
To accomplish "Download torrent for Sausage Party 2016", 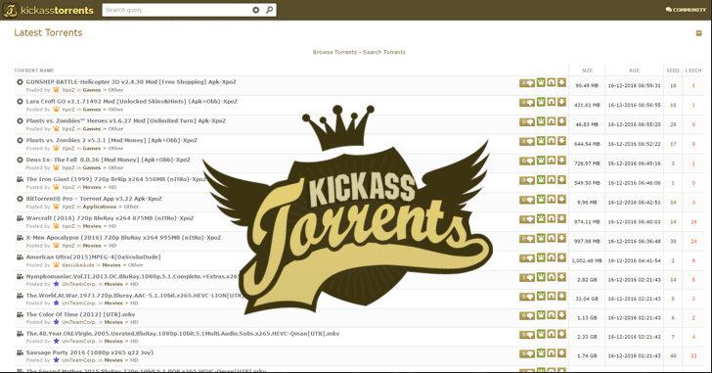I will 561,354.
